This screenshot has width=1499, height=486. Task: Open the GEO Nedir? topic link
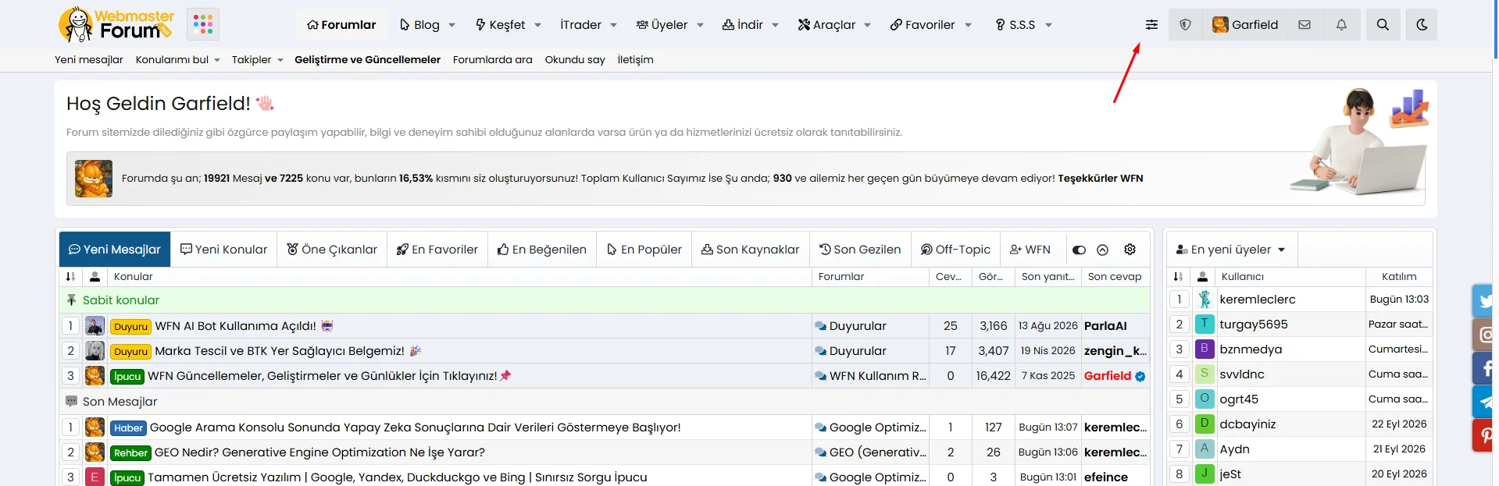click(319, 452)
